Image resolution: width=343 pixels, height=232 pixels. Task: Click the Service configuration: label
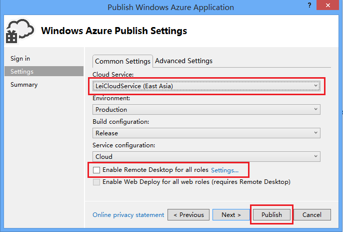pos(124,145)
